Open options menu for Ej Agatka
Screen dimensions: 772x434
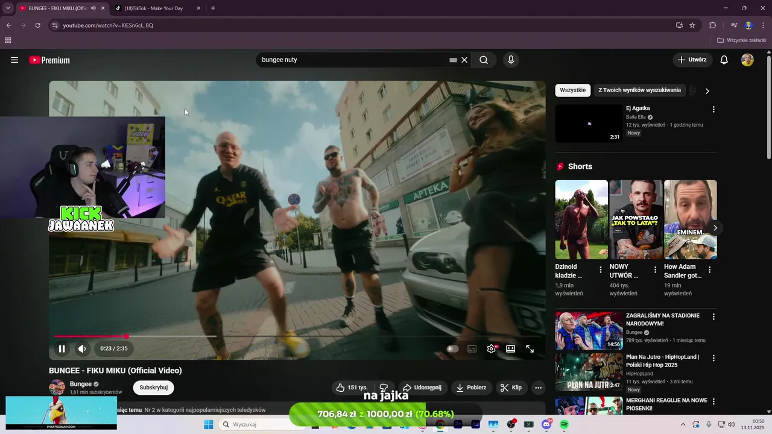pyautogui.click(x=713, y=110)
